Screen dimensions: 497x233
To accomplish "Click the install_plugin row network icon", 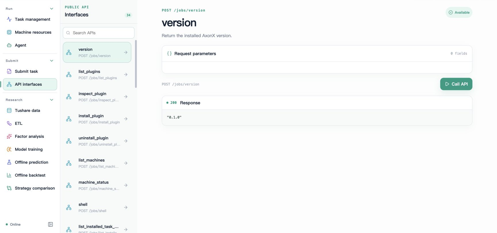I will click(69, 119).
